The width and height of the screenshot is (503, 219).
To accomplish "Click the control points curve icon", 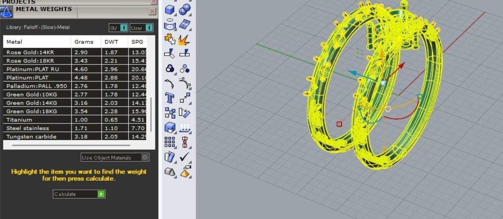I will pyautogui.click(x=185, y=83).
